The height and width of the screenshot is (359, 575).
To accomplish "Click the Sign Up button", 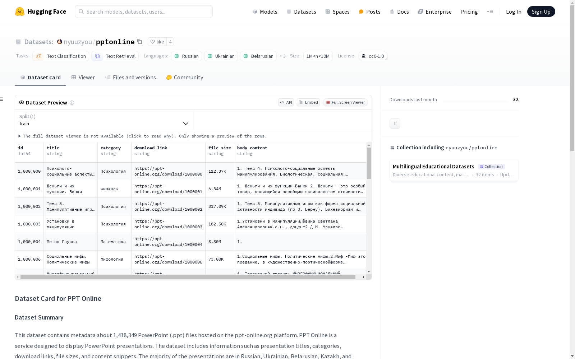I will point(541,11).
